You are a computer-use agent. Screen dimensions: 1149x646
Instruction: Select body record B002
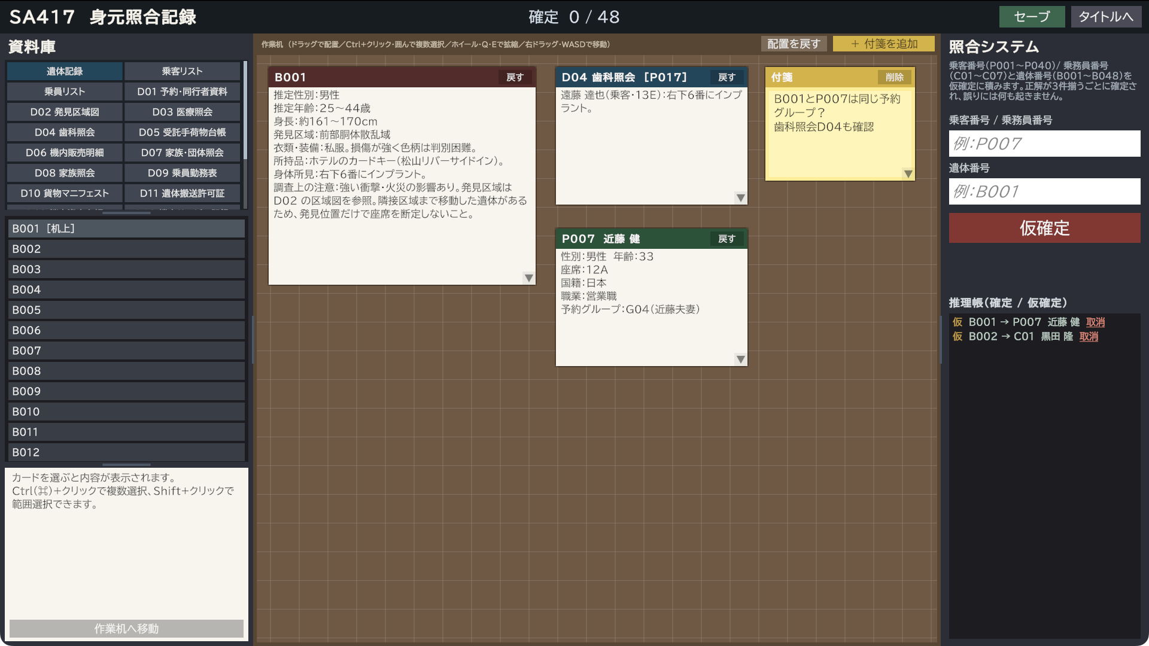[x=126, y=249]
